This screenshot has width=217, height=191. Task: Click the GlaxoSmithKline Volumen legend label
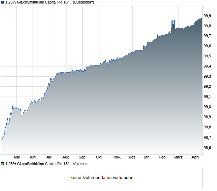coord(46,164)
